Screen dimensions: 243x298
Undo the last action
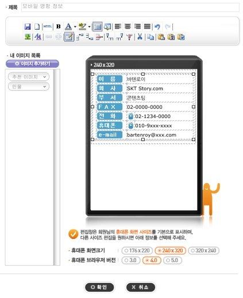pos(157,26)
